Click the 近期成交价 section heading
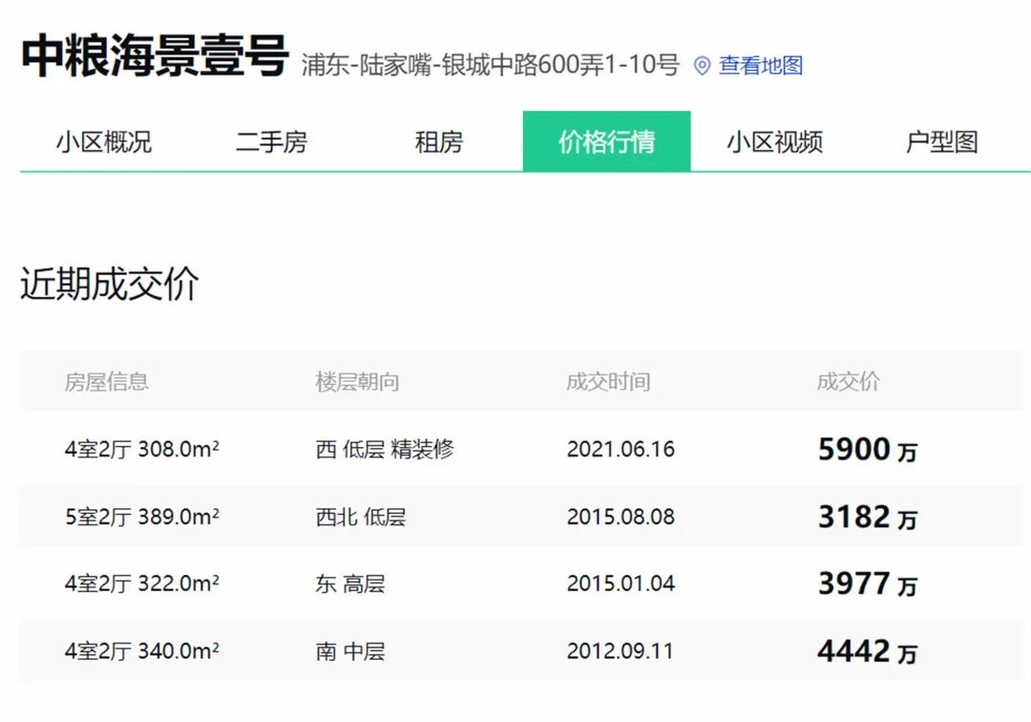1031x722 pixels. (x=109, y=284)
